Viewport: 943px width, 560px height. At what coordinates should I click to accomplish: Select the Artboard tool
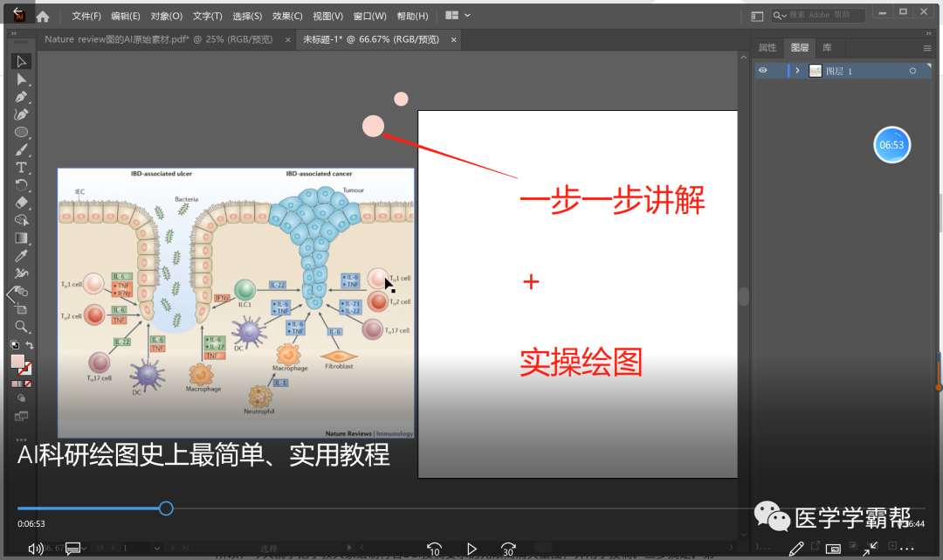[x=21, y=309]
